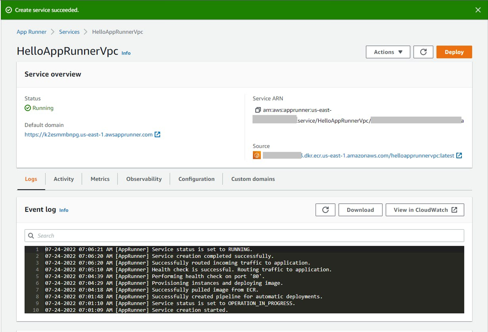
Task: Expand the Actions dropdown menu
Action: (x=388, y=52)
